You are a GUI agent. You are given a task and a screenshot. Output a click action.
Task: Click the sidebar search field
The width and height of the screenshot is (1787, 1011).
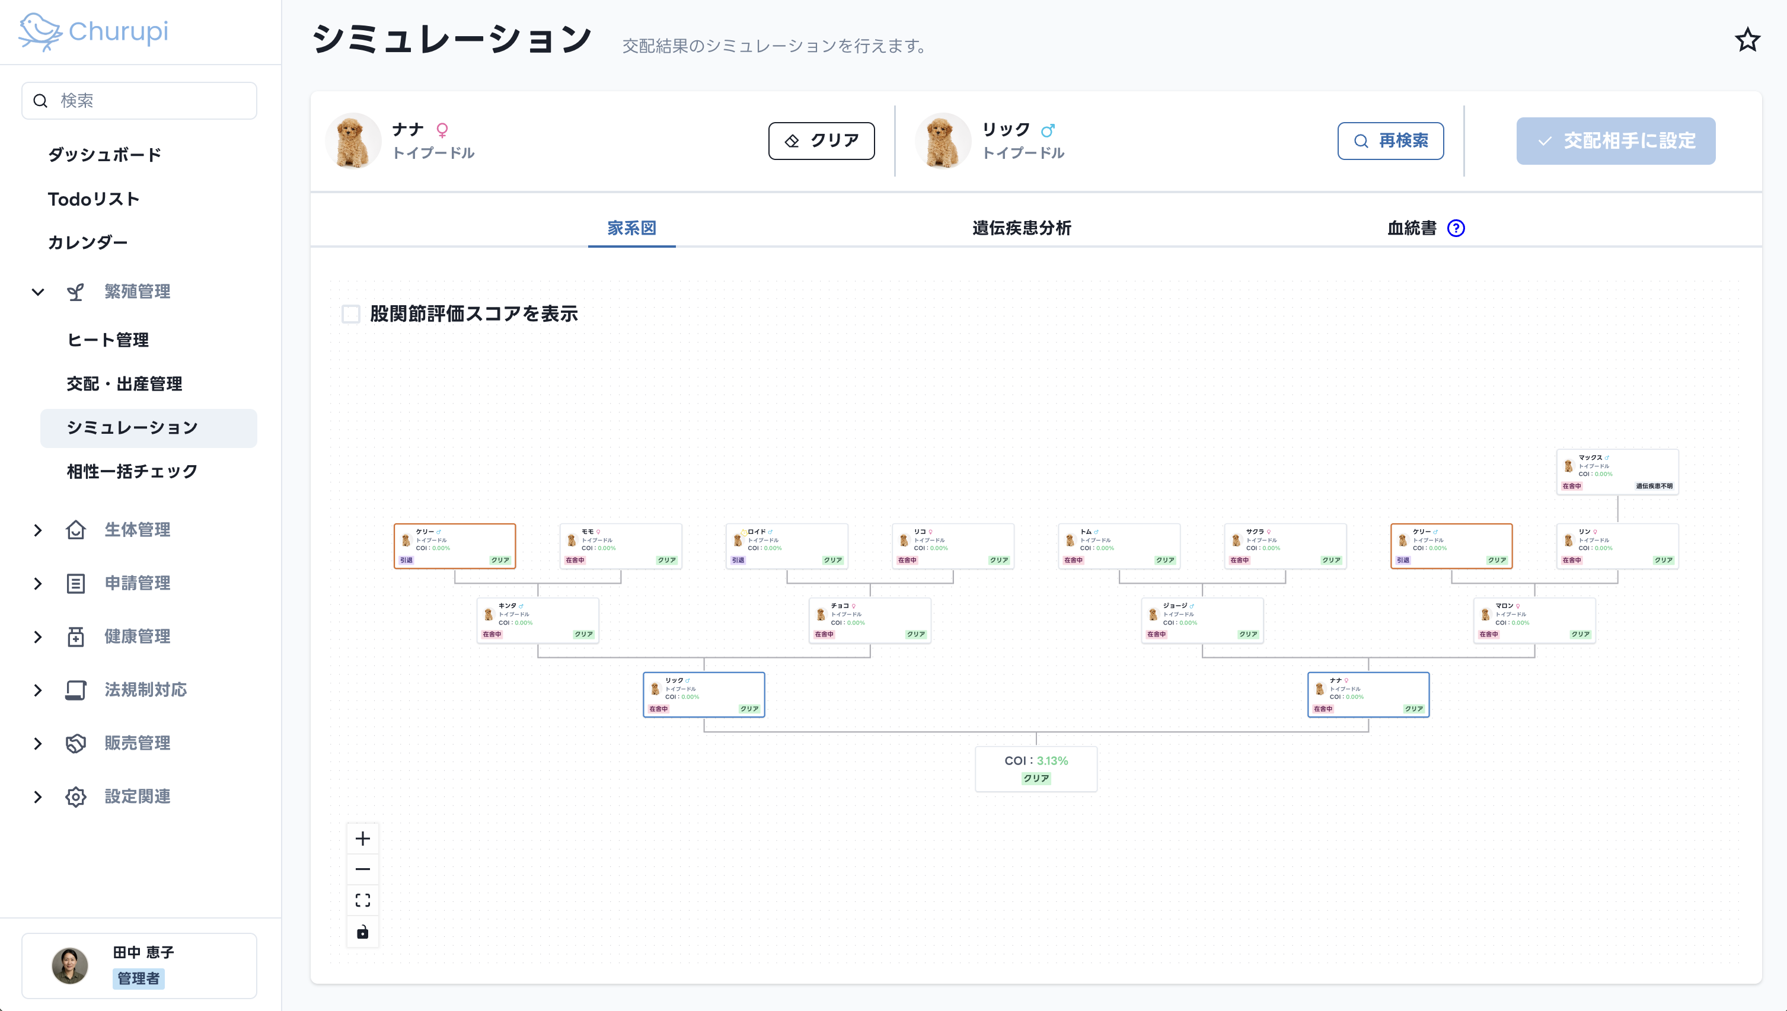pyautogui.click(x=139, y=100)
